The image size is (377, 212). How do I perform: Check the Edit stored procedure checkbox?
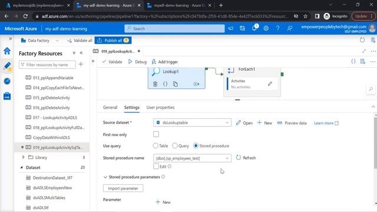(156, 166)
